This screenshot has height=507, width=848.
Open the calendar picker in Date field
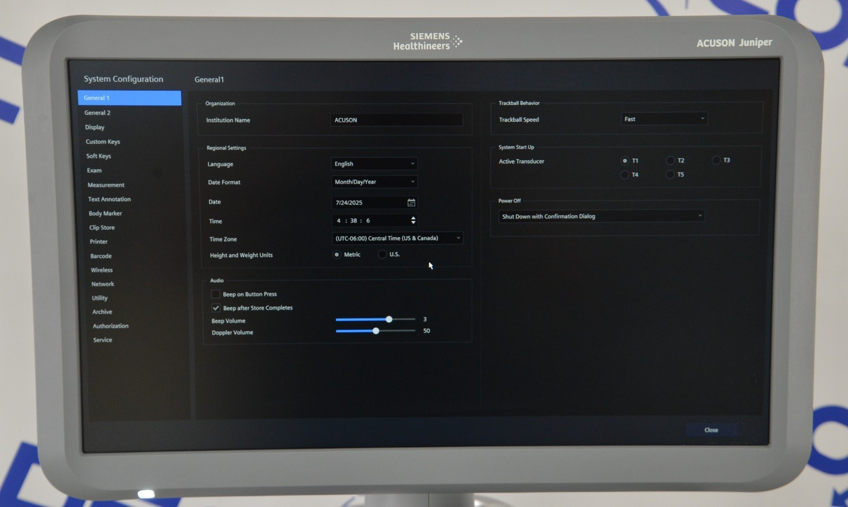(411, 203)
